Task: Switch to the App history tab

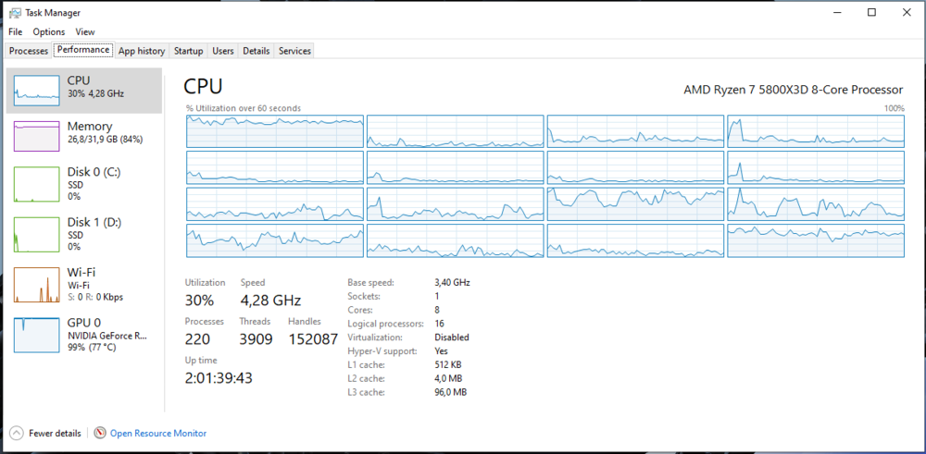Action: [x=142, y=51]
